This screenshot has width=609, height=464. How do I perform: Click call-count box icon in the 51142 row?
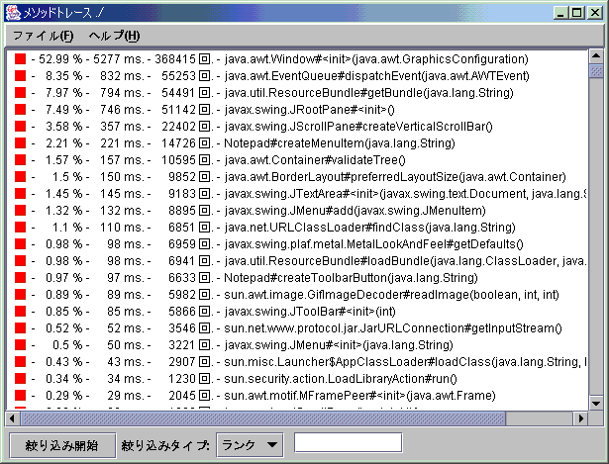click(x=204, y=110)
